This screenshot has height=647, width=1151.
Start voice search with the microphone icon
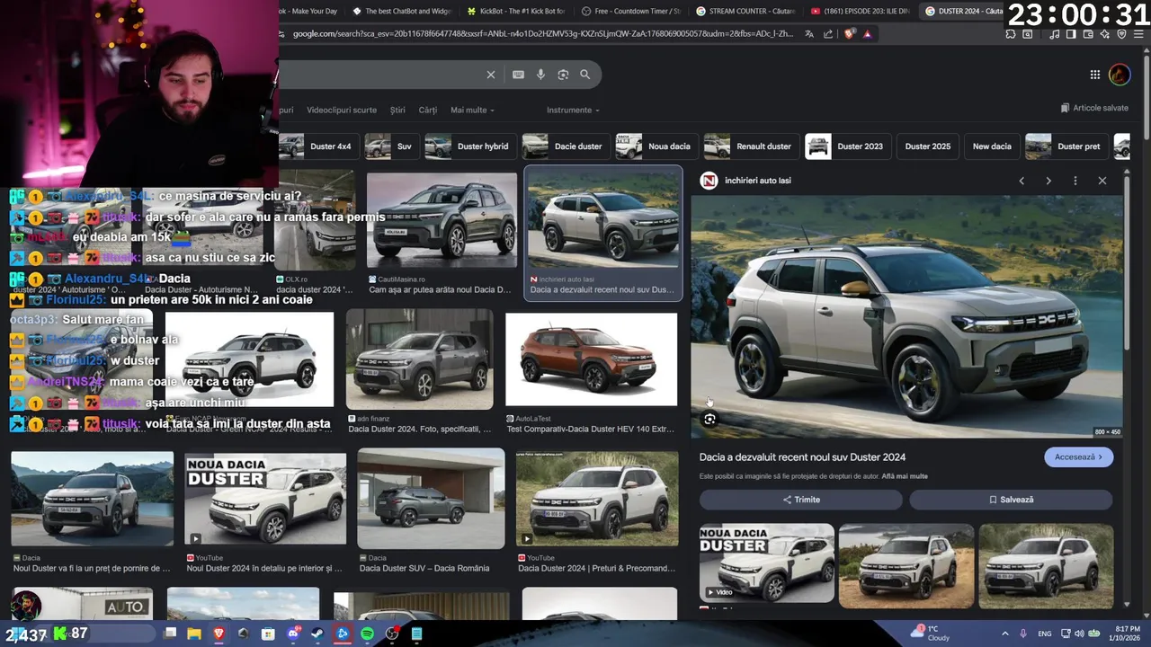click(540, 75)
